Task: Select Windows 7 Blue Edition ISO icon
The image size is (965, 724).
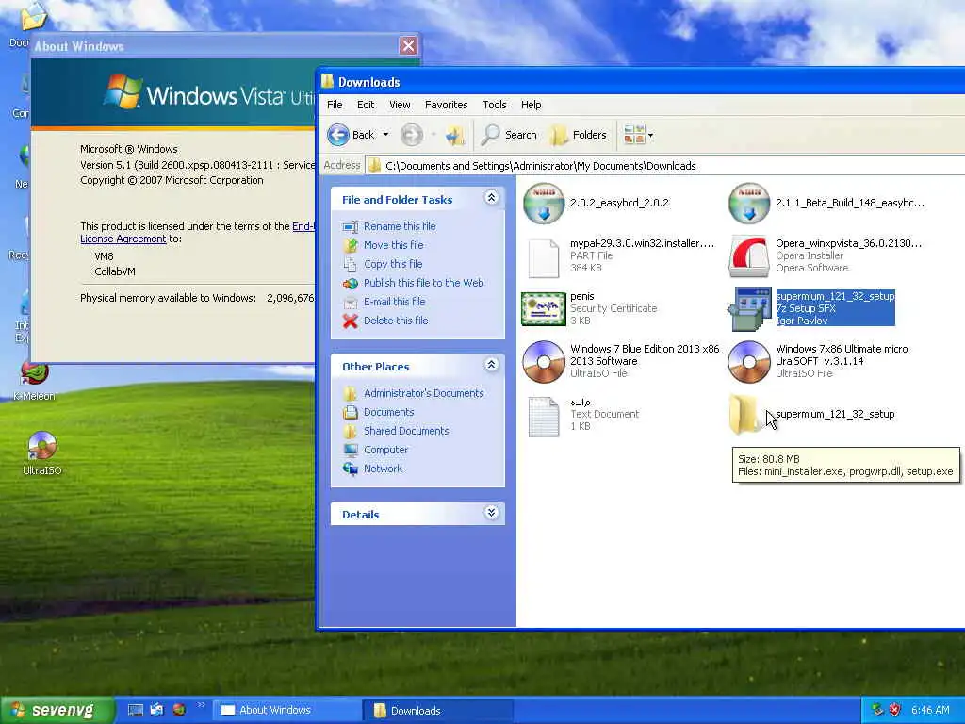Action: point(544,362)
